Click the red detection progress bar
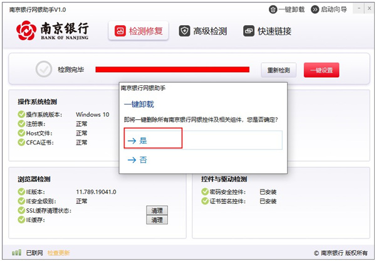This screenshot has height=261, width=376. coord(172,70)
